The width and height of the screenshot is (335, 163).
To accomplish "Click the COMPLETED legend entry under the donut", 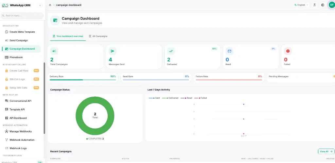I will [x=95, y=139].
